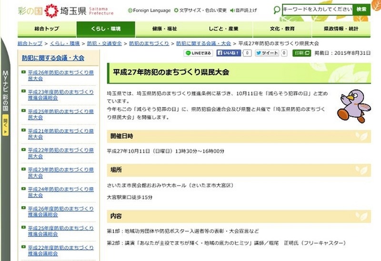Switch to the 県政情報・統計 tab
This screenshot has height=261, width=381.
(x=341, y=29)
